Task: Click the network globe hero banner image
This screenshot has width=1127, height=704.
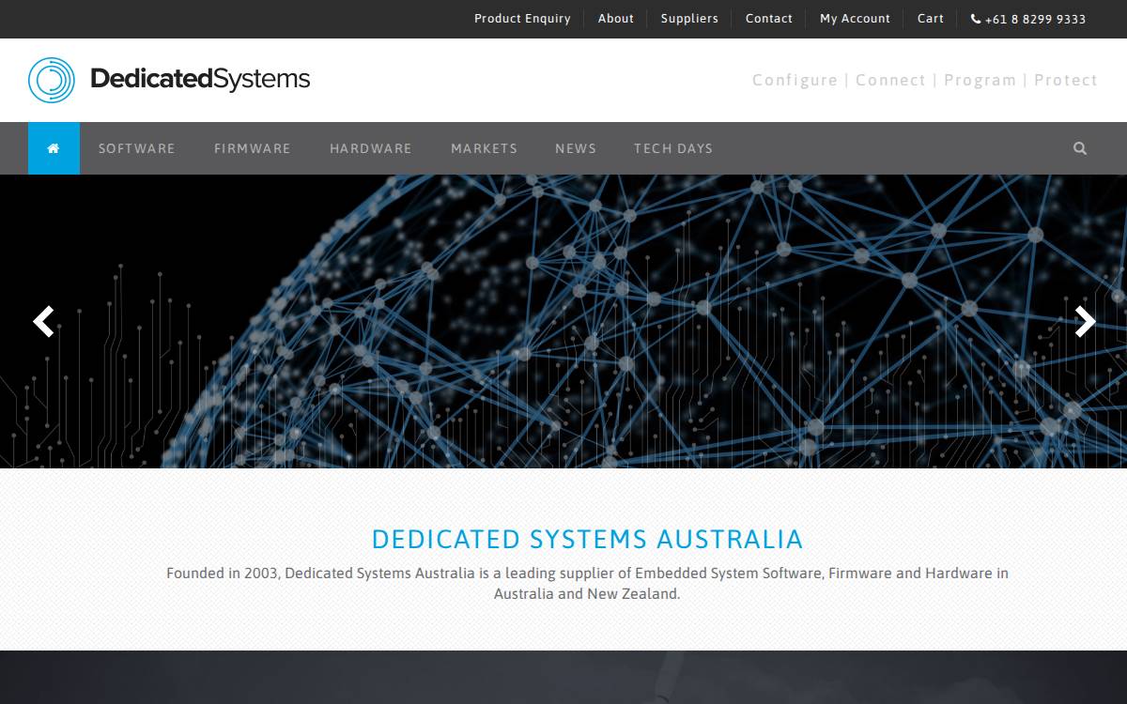Action: coord(563,321)
